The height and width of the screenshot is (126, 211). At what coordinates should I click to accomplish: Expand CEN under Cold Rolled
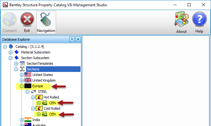click(x=39, y=114)
